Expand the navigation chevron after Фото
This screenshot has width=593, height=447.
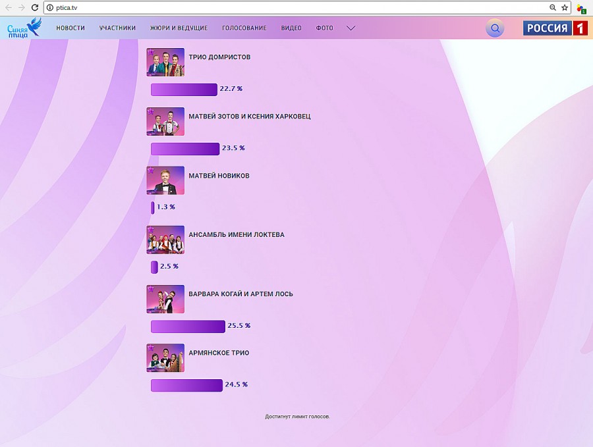point(351,28)
